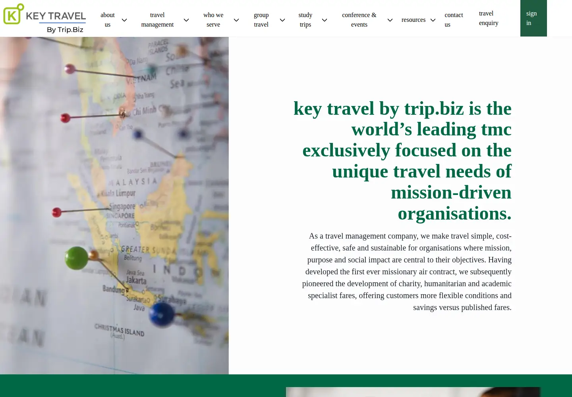Expand the group travel chevron
The width and height of the screenshot is (572, 397).
click(x=282, y=20)
